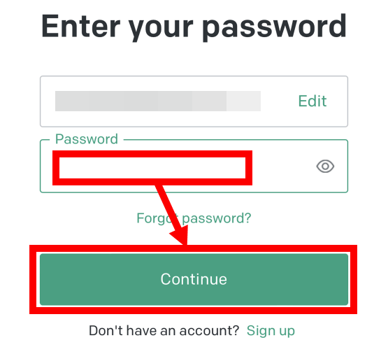
Task: Select the blurred email address field
Action: [194, 101]
